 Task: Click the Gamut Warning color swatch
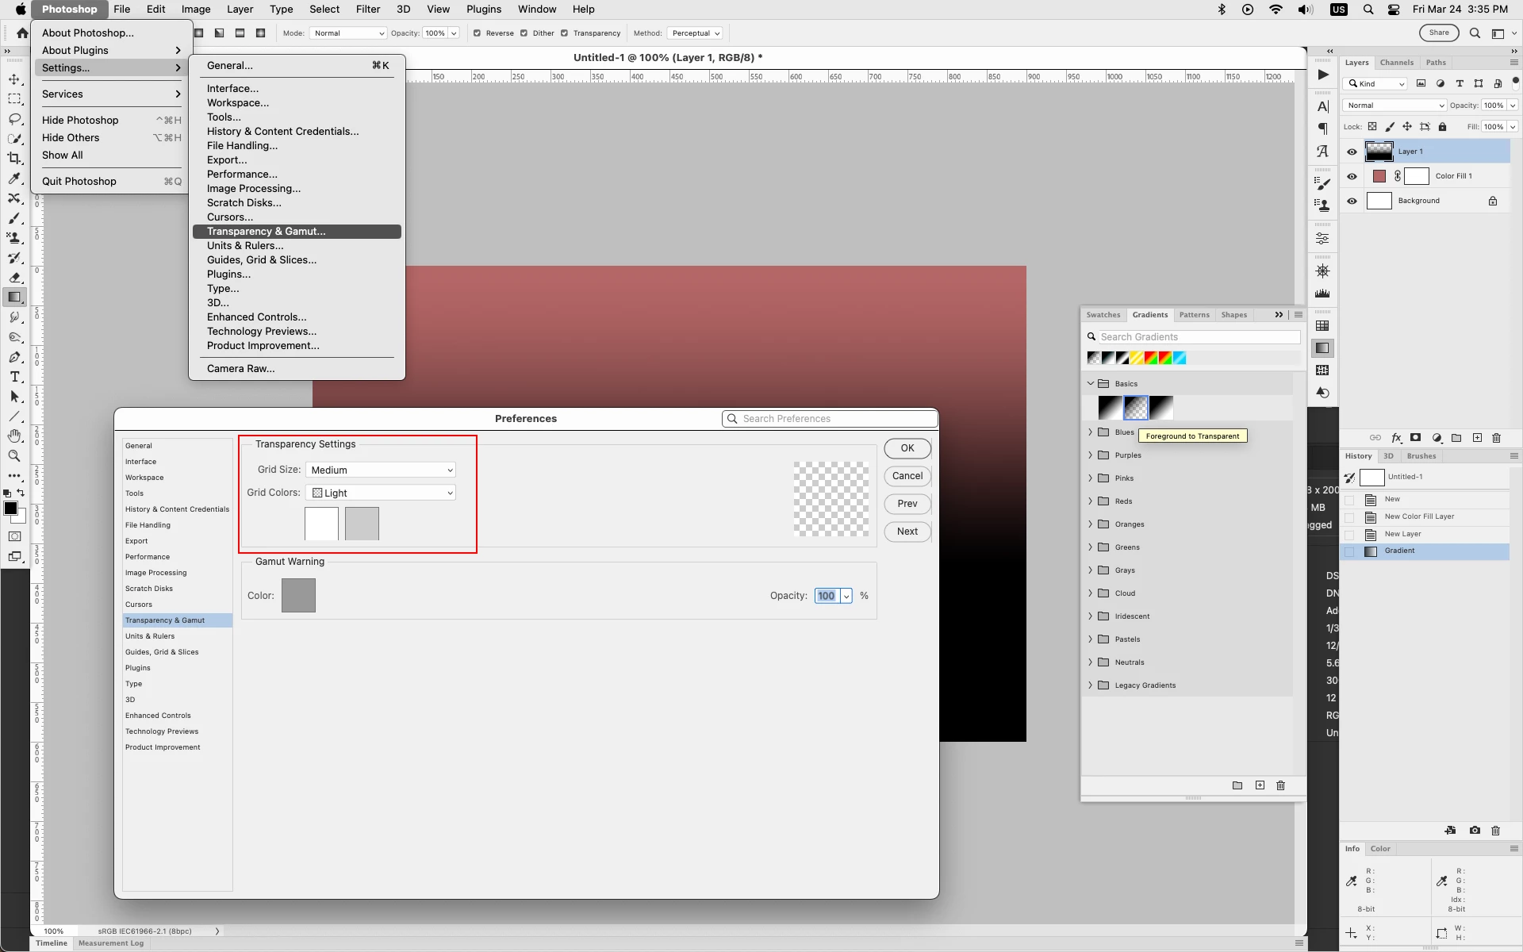pyautogui.click(x=298, y=596)
